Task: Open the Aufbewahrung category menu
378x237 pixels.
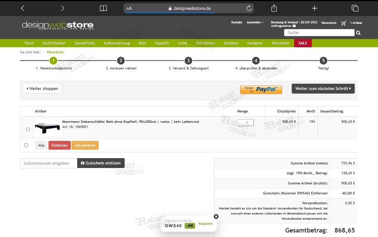Action: 117,43
